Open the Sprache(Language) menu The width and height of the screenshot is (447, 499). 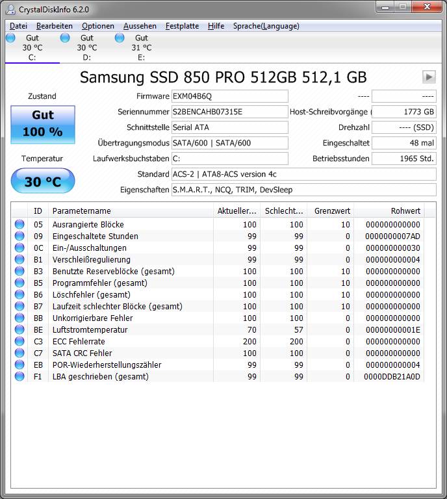(266, 26)
